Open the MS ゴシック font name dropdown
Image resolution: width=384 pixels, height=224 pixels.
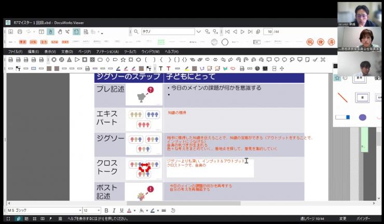click(x=79, y=211)
